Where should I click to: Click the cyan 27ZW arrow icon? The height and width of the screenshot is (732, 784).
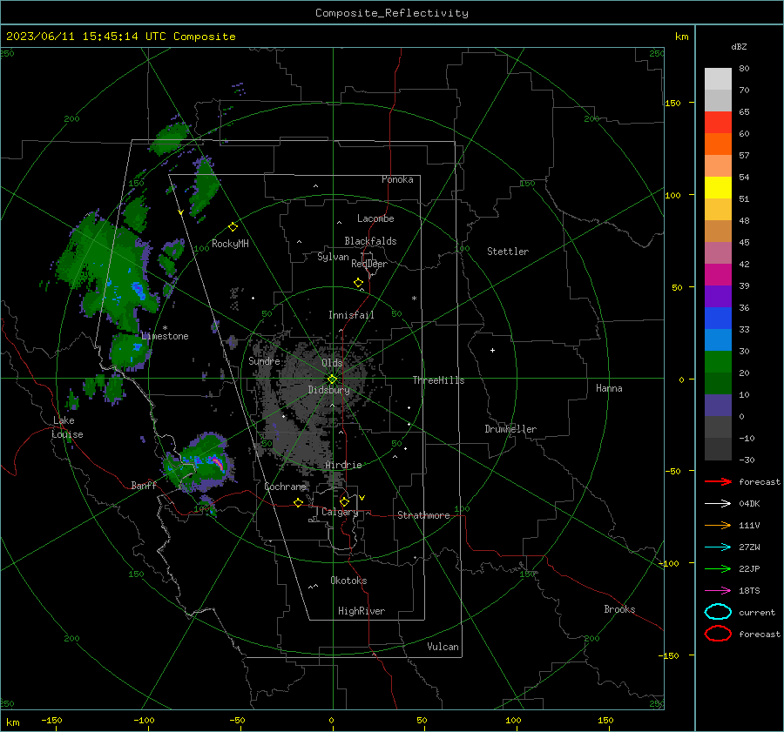click(x=718, y=547)
